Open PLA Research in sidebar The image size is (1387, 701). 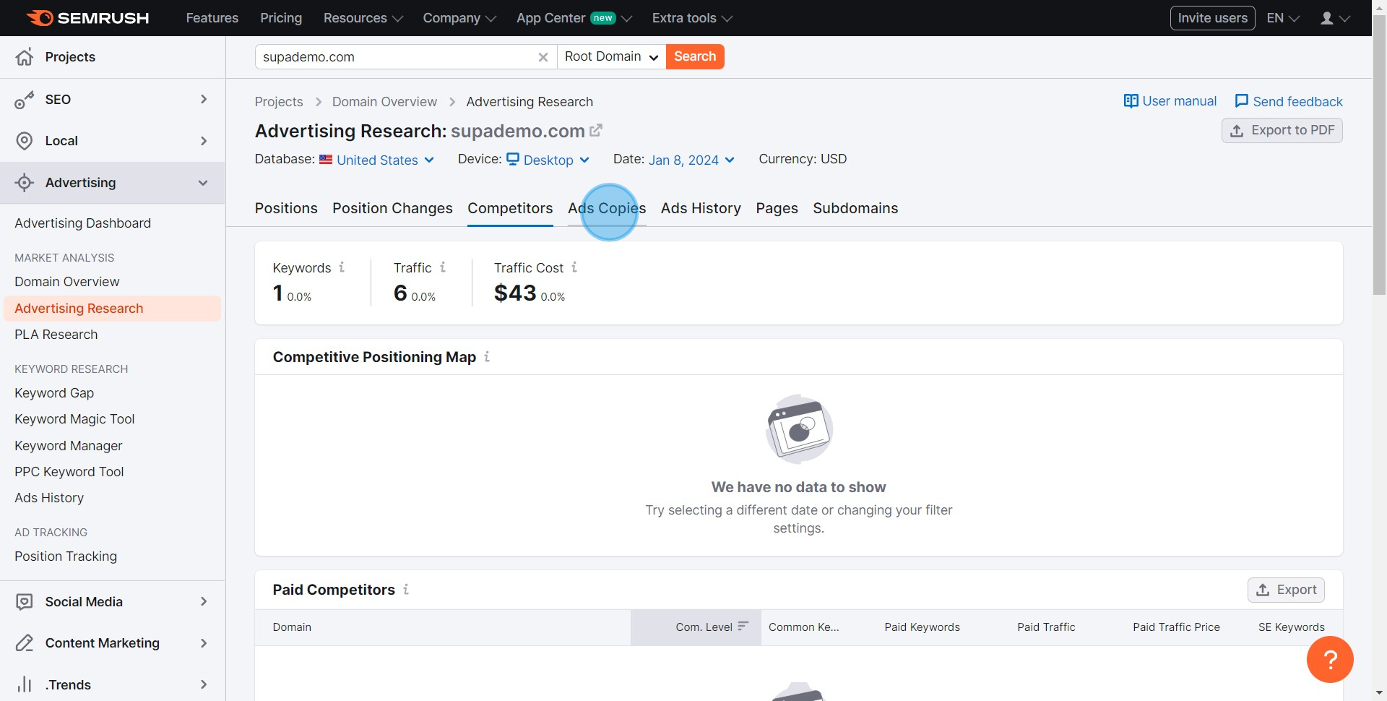click(x=56, y=335)
